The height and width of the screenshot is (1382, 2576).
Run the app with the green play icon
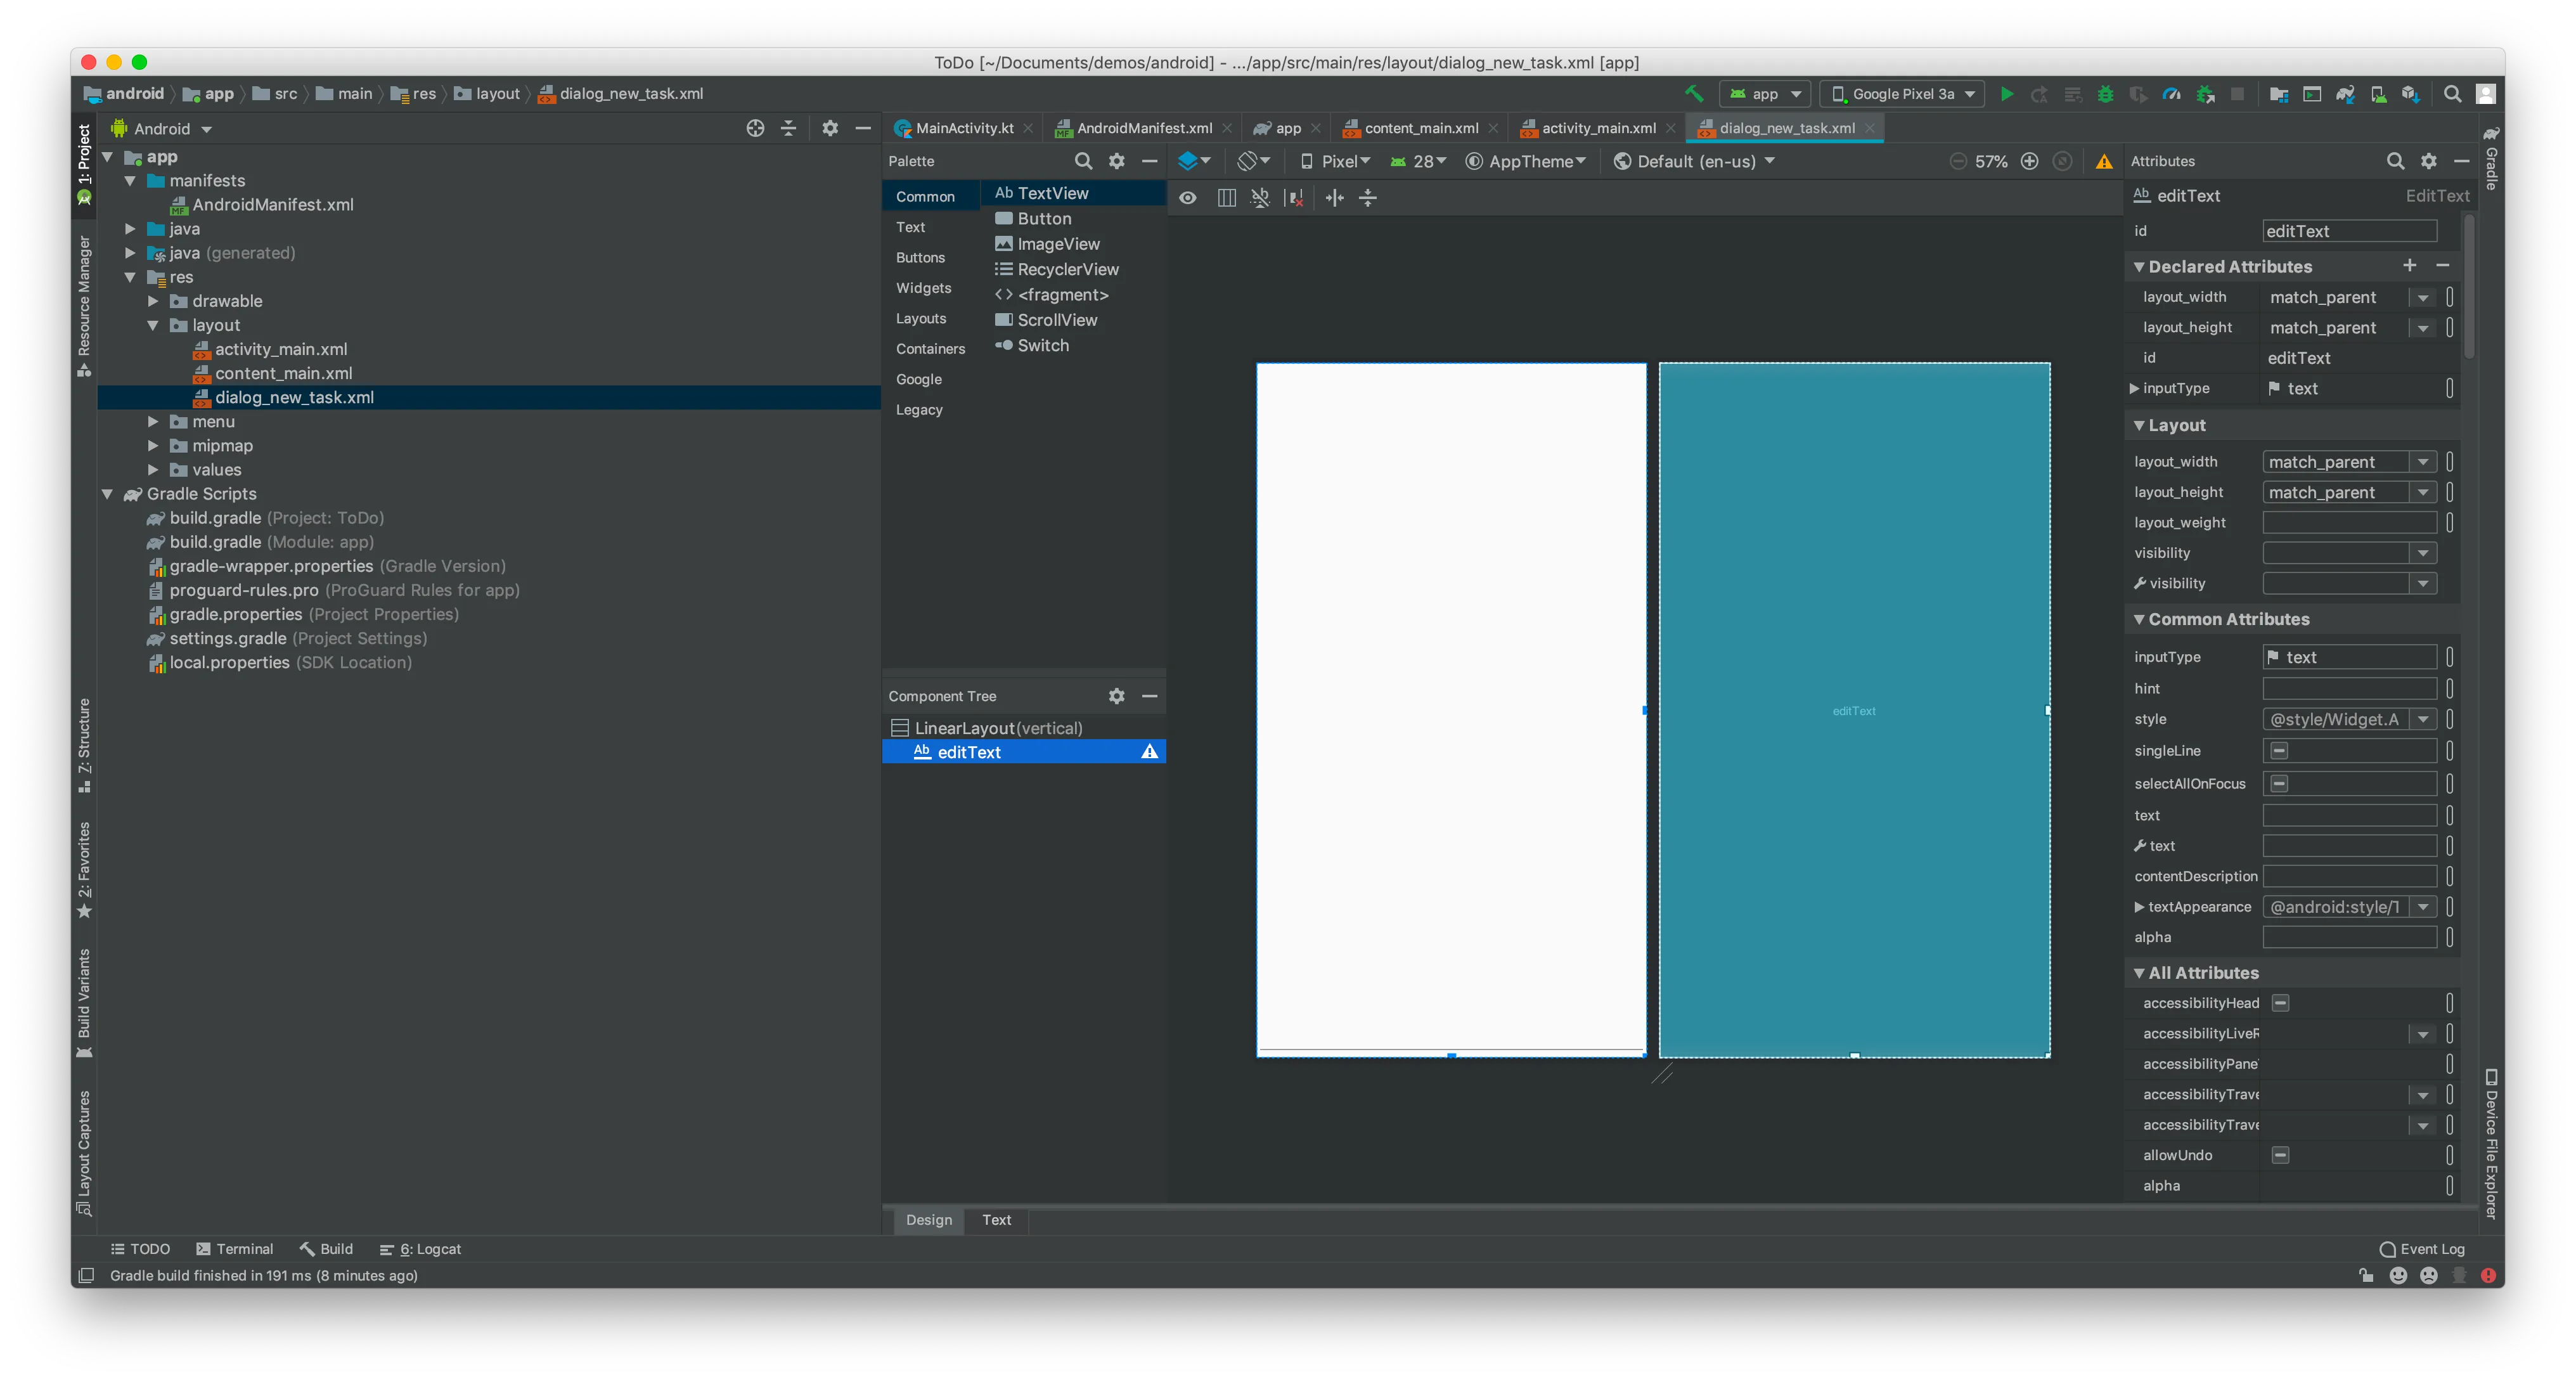tap(2006, 94)
